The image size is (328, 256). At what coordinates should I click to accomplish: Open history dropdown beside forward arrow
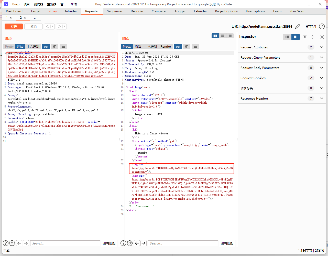click(64, 26)
